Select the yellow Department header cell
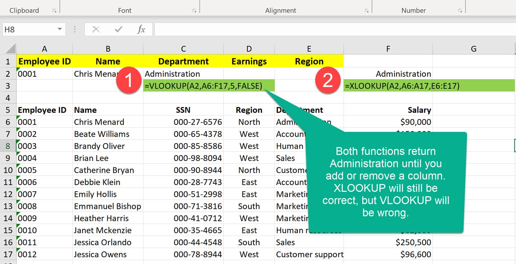Image resolution: width=516 pixels, height=264 pixels. (x=183, y=61)
